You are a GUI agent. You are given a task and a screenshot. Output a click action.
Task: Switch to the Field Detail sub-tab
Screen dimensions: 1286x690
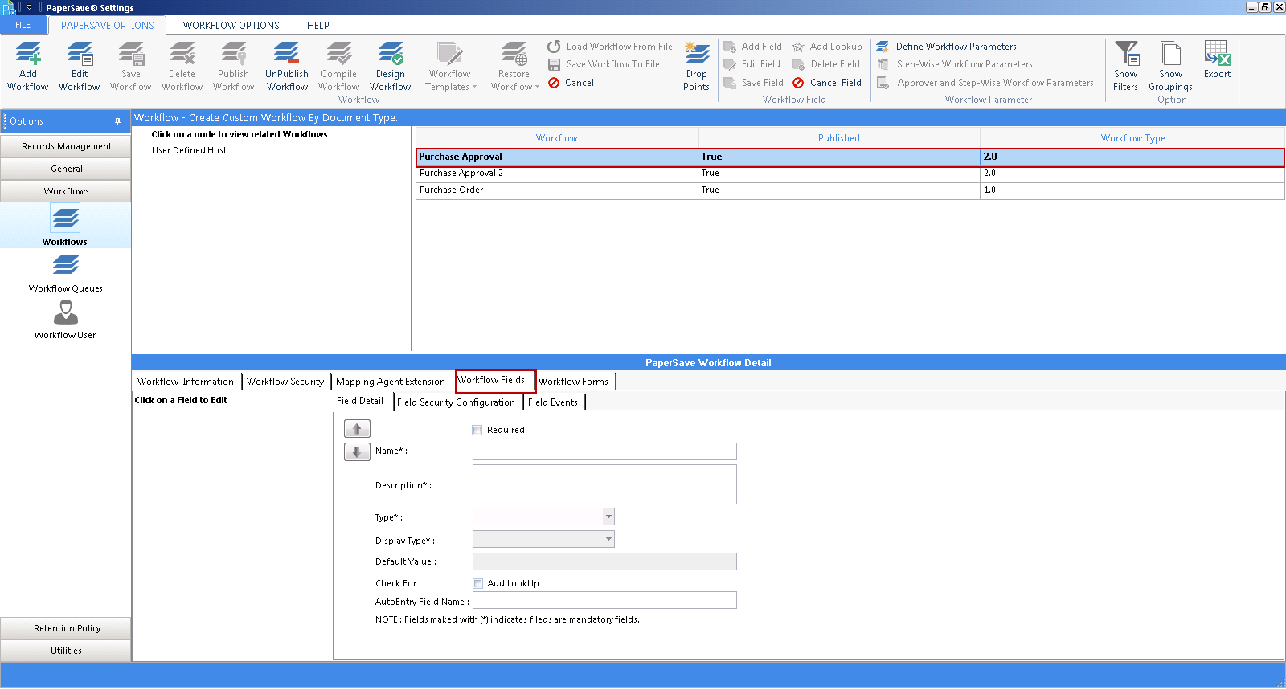click(x=360, y=401)
